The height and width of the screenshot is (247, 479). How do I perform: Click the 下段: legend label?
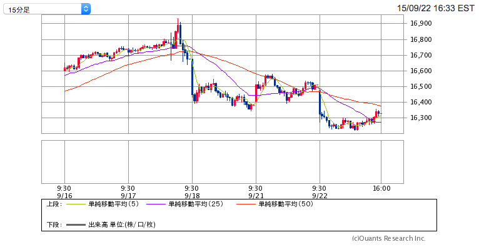point(54,225)
